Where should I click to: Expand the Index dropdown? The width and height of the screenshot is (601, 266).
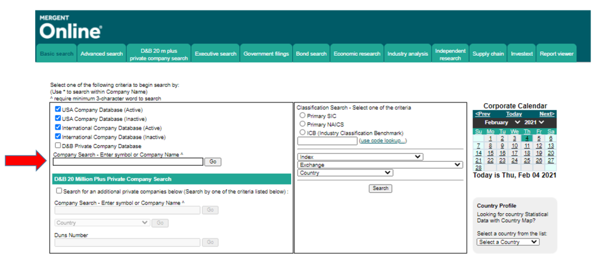point(360,157)
